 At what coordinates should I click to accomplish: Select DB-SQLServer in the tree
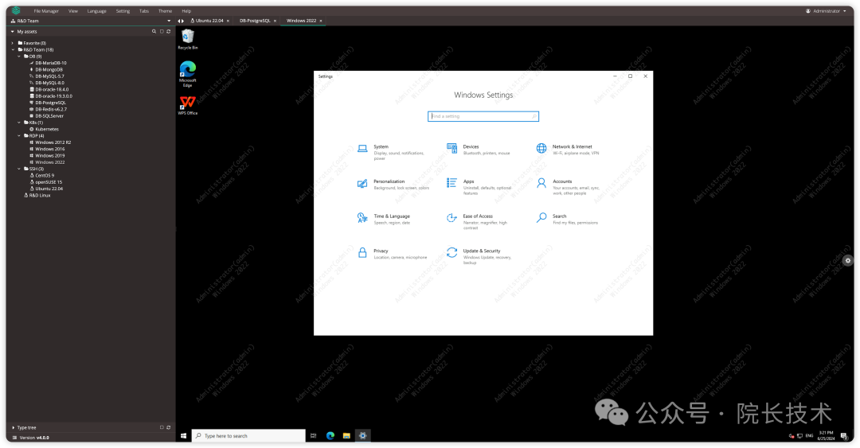[49, 115]
